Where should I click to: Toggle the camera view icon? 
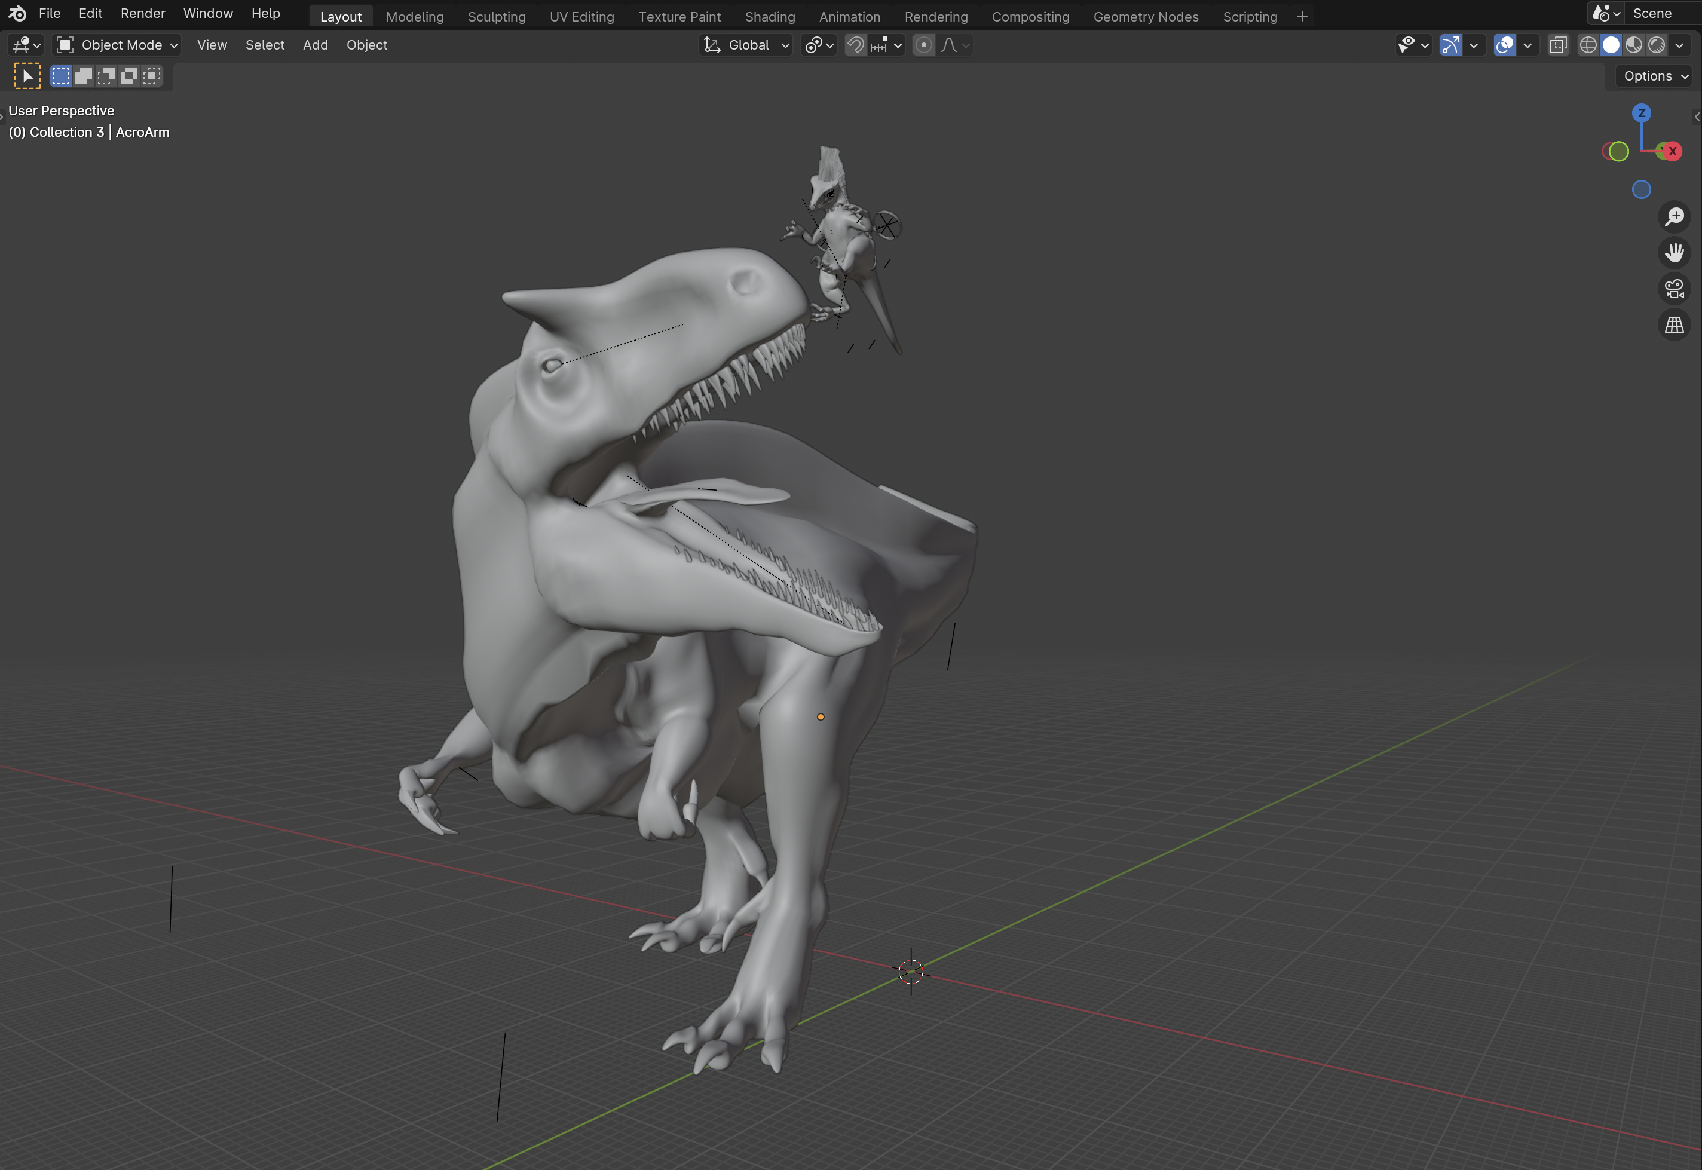1674,289
